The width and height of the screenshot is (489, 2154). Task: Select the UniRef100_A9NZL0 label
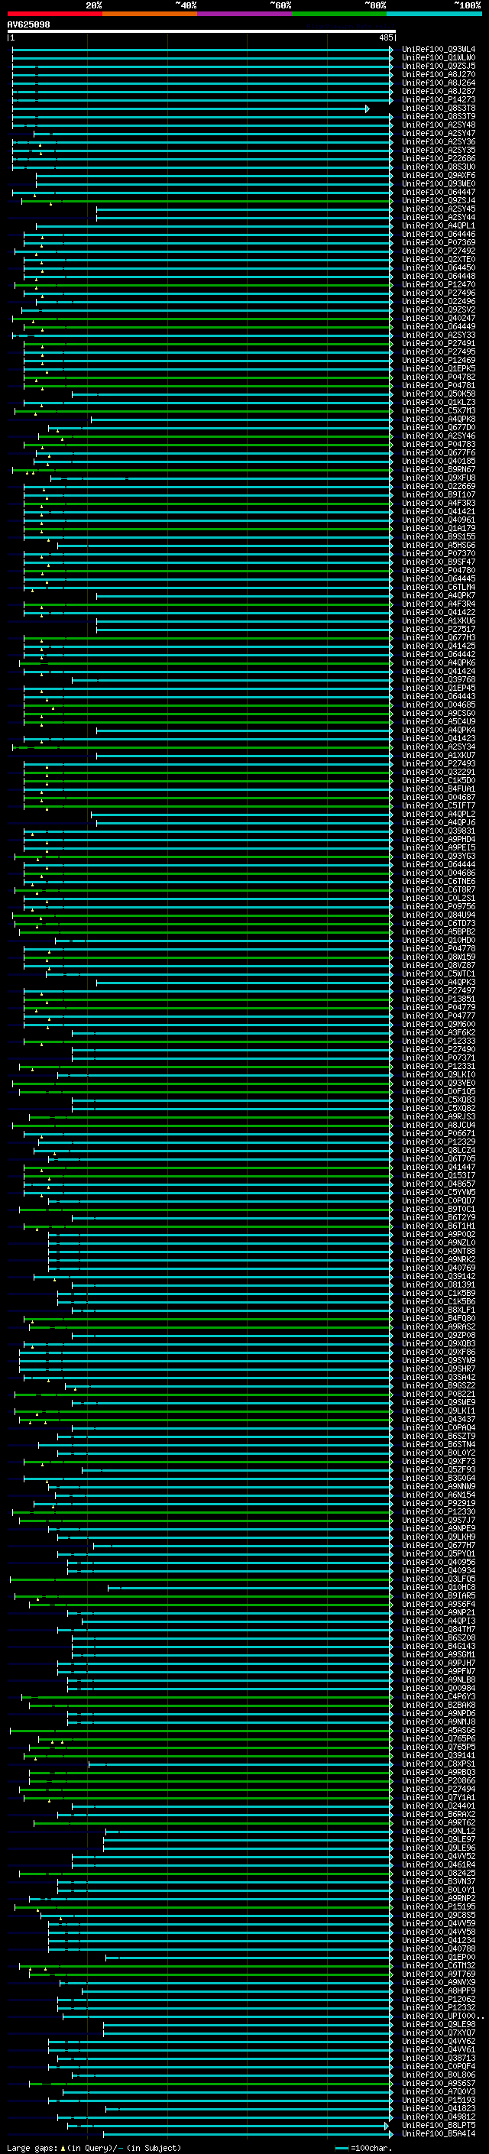(x=438, y=1242)
